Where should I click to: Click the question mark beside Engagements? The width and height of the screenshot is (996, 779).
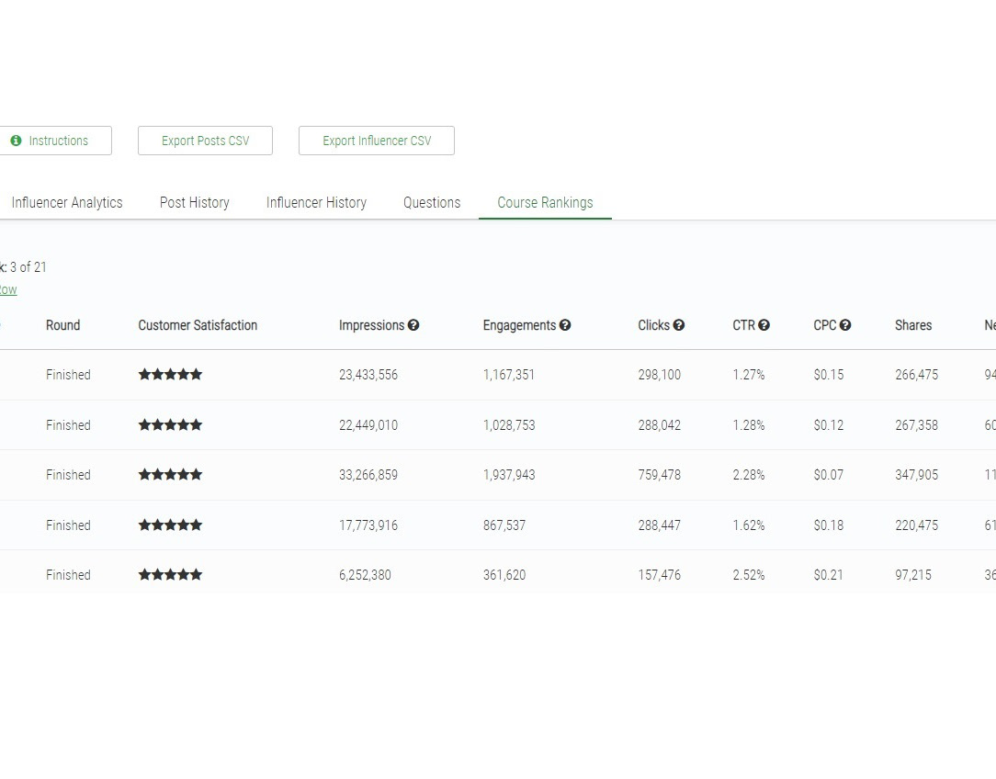(x=565, y=325)
